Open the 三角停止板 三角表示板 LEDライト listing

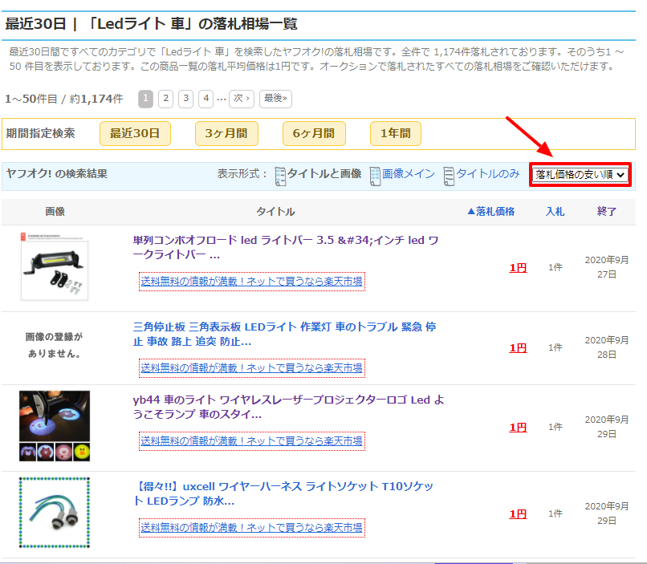point(285,335)
